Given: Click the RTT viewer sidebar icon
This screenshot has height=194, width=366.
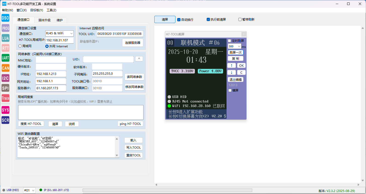Looking at the screenshot, I should click(5, 48).
